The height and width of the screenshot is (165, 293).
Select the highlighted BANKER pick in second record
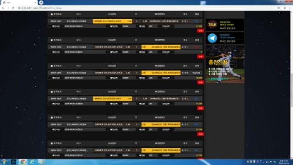point(161,47)
